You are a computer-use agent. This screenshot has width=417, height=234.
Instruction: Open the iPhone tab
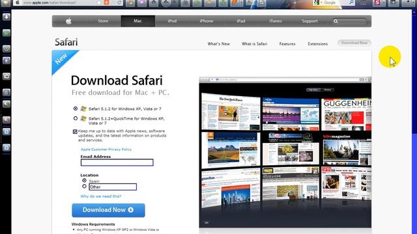coord(207,21)
